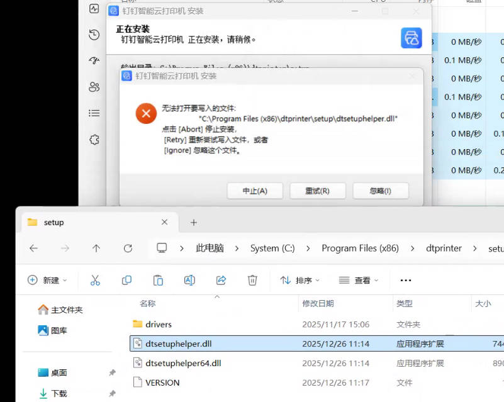Open 图库 in navigation pane

pos(52,330)
